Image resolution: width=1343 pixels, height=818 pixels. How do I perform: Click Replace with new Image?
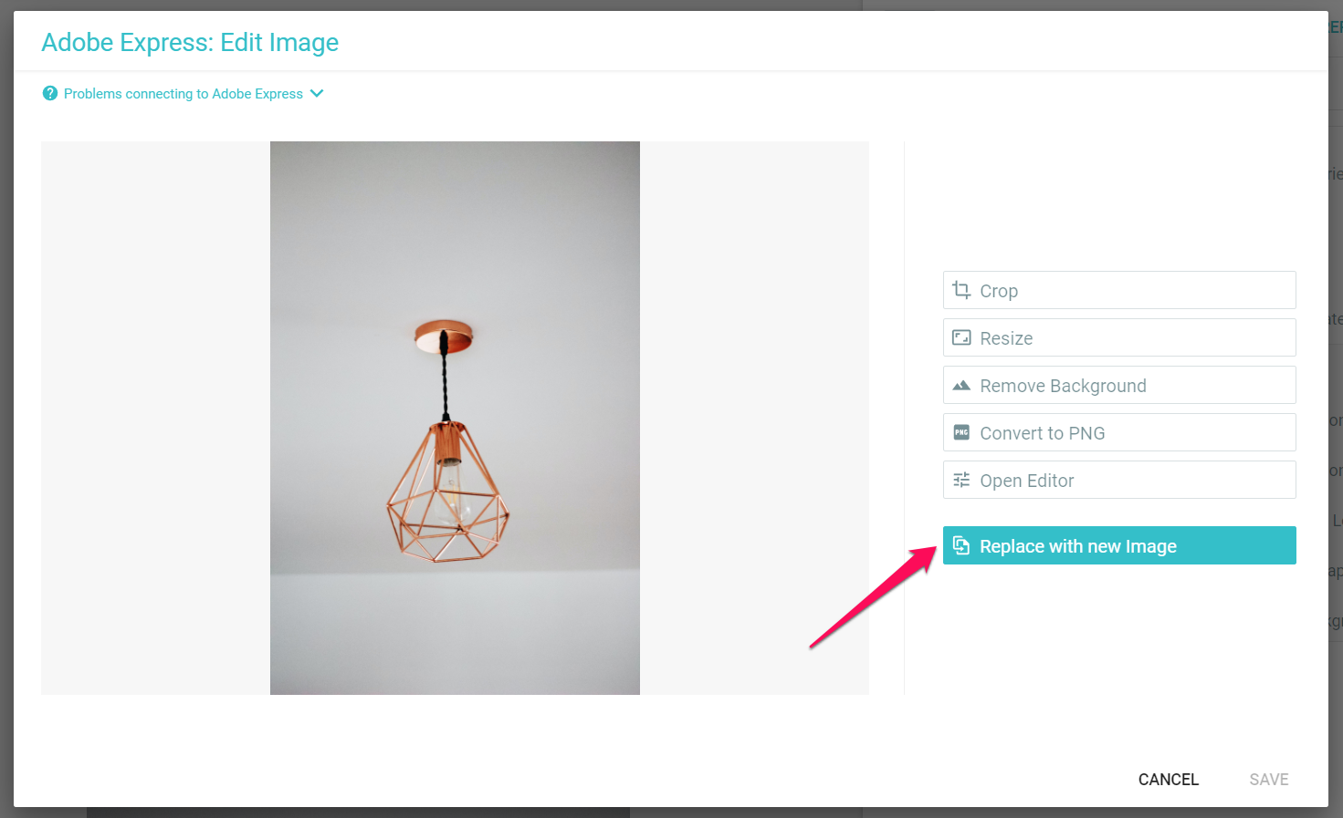click(1118, 545)
